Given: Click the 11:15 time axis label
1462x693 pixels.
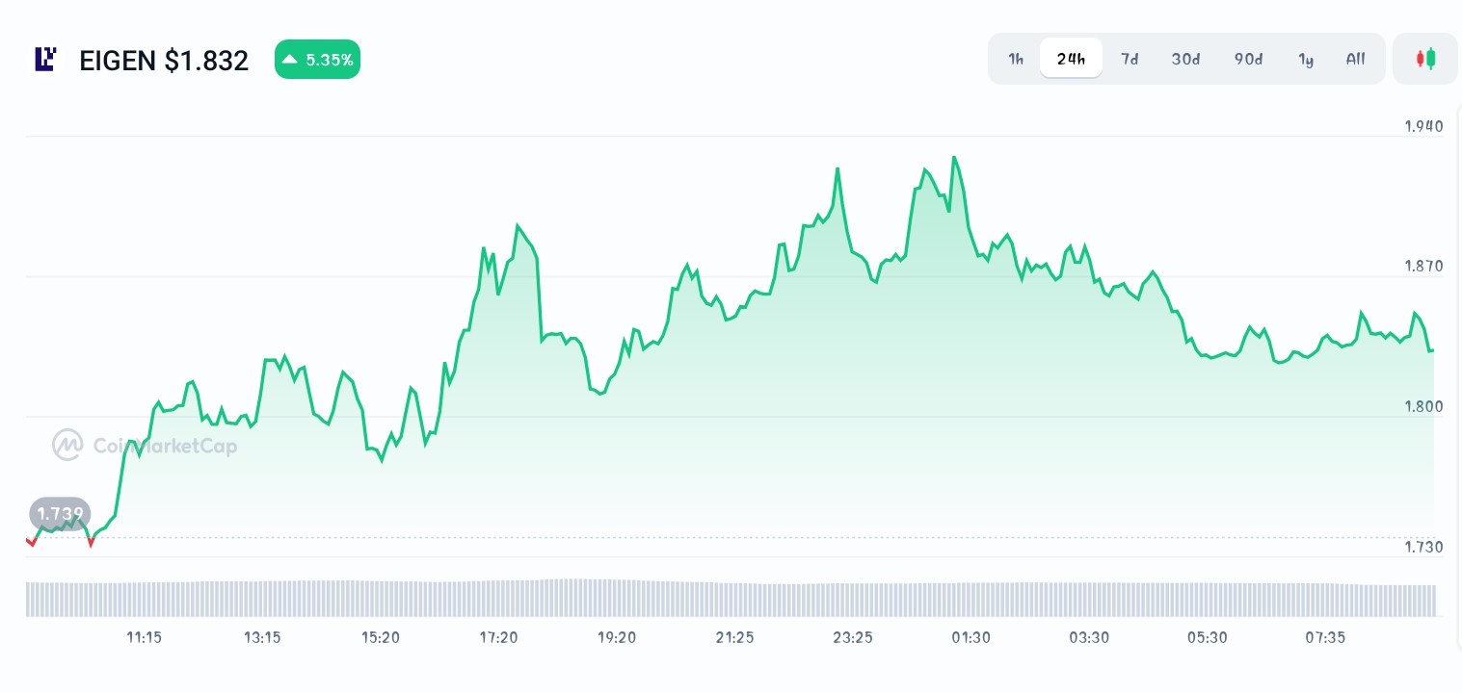Looking at the screenshot, I should [x=144, y=637].
